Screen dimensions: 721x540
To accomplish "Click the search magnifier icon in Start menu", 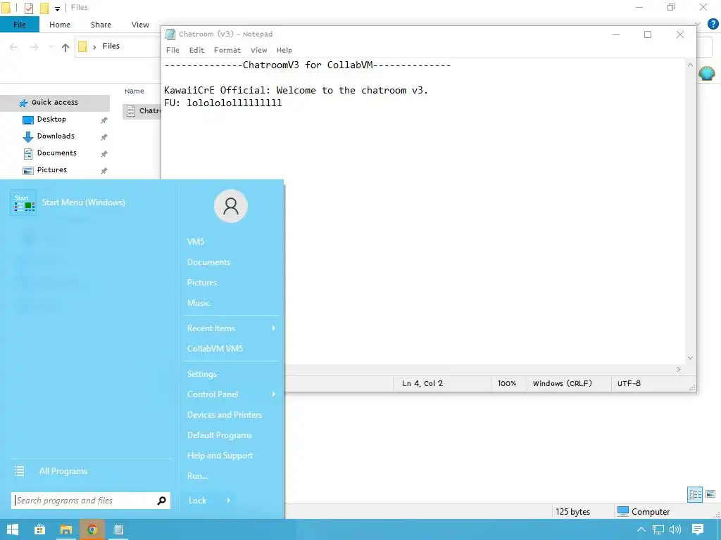I will click(x=161, y=501).
